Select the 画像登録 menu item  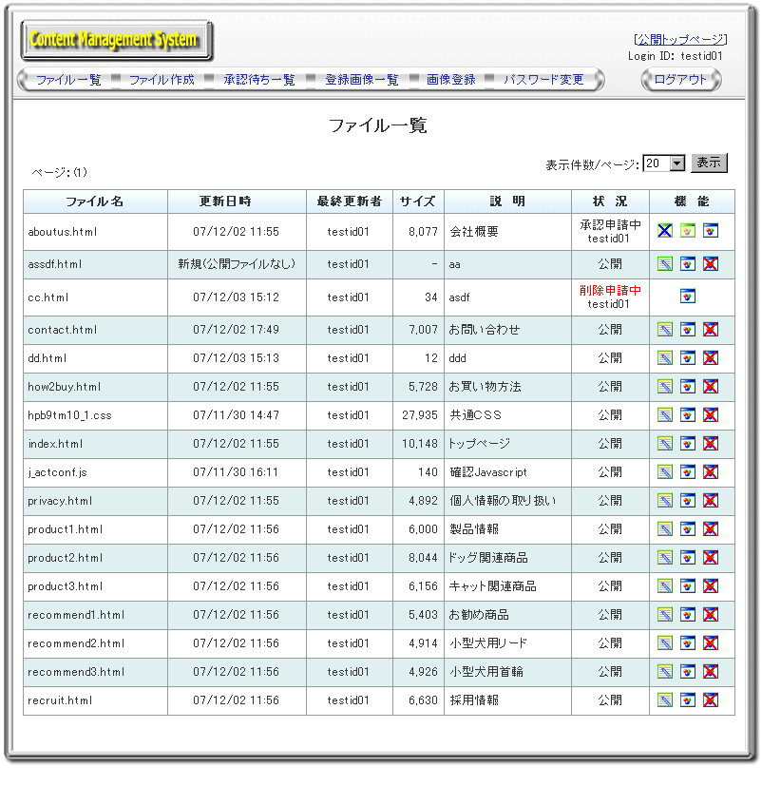(451, 80)
